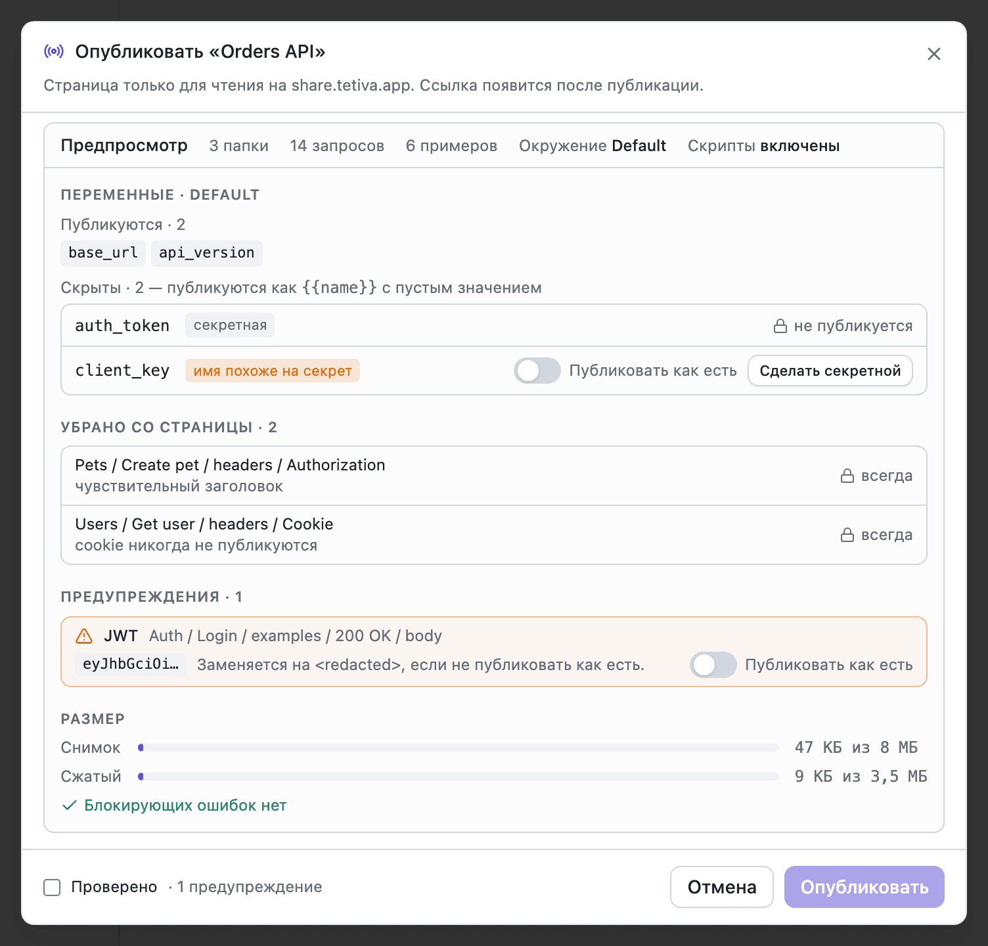
Task: Click the 'Блокирующих ошибок нет' status message
Action: click(x=185, y=805)
